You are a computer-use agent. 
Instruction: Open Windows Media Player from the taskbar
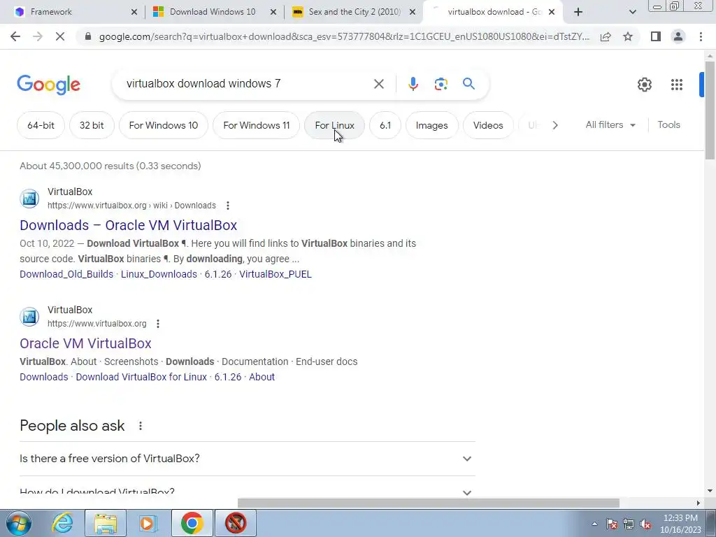tap(148, 523)
